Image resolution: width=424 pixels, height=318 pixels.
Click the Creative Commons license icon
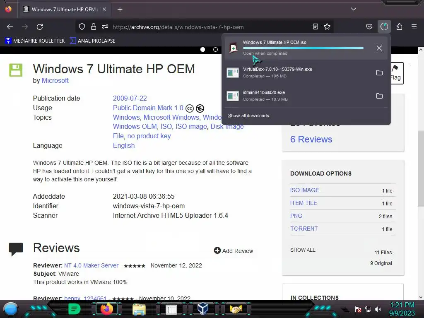coord(190,108)
